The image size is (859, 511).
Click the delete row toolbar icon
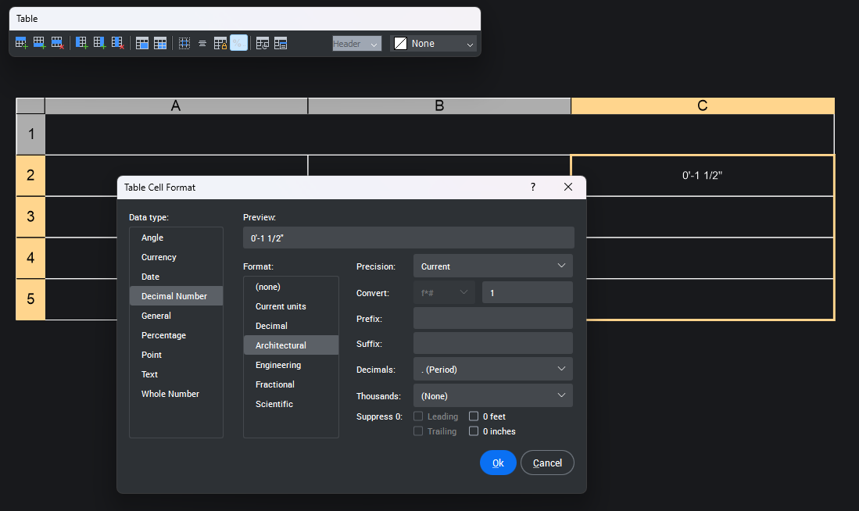57,44
